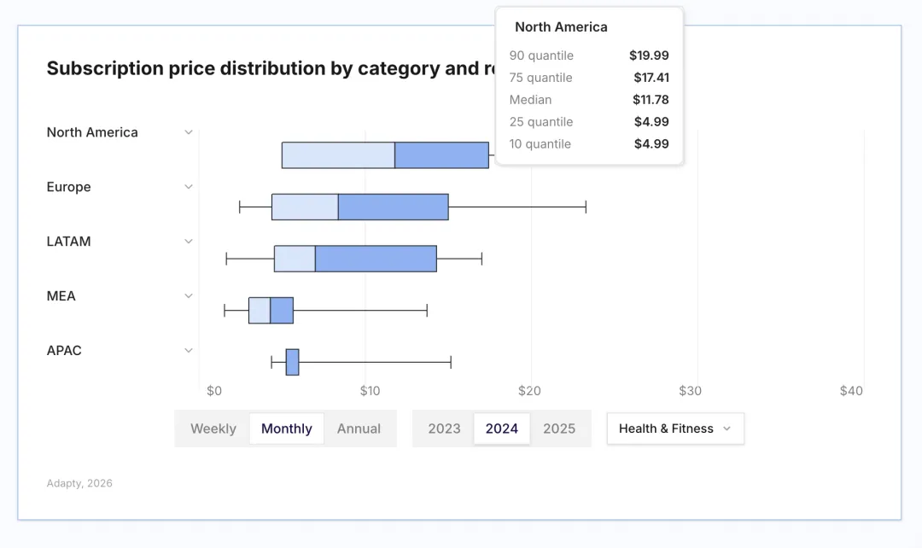Click the MEA box plot bar

pos(271,311)
